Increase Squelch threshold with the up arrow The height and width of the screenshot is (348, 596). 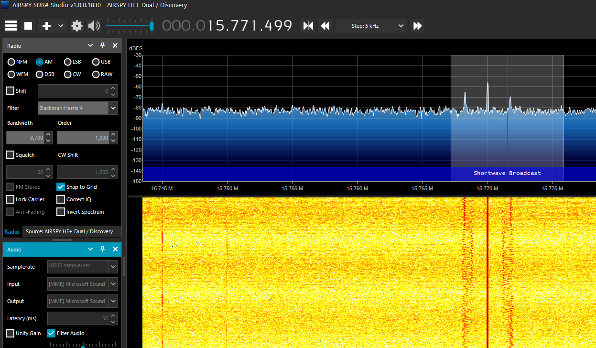click(x=48, y=169)
